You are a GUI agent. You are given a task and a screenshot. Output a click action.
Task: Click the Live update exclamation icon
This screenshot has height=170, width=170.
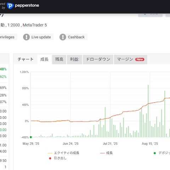pos(26,37)
